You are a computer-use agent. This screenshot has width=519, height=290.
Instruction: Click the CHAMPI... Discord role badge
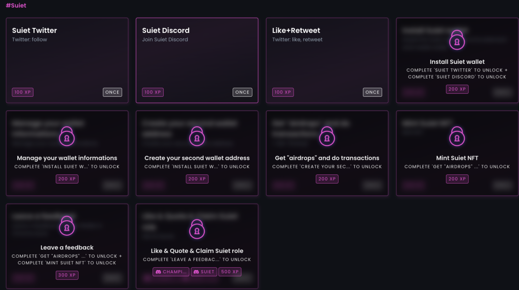click(x=171, y=272)
